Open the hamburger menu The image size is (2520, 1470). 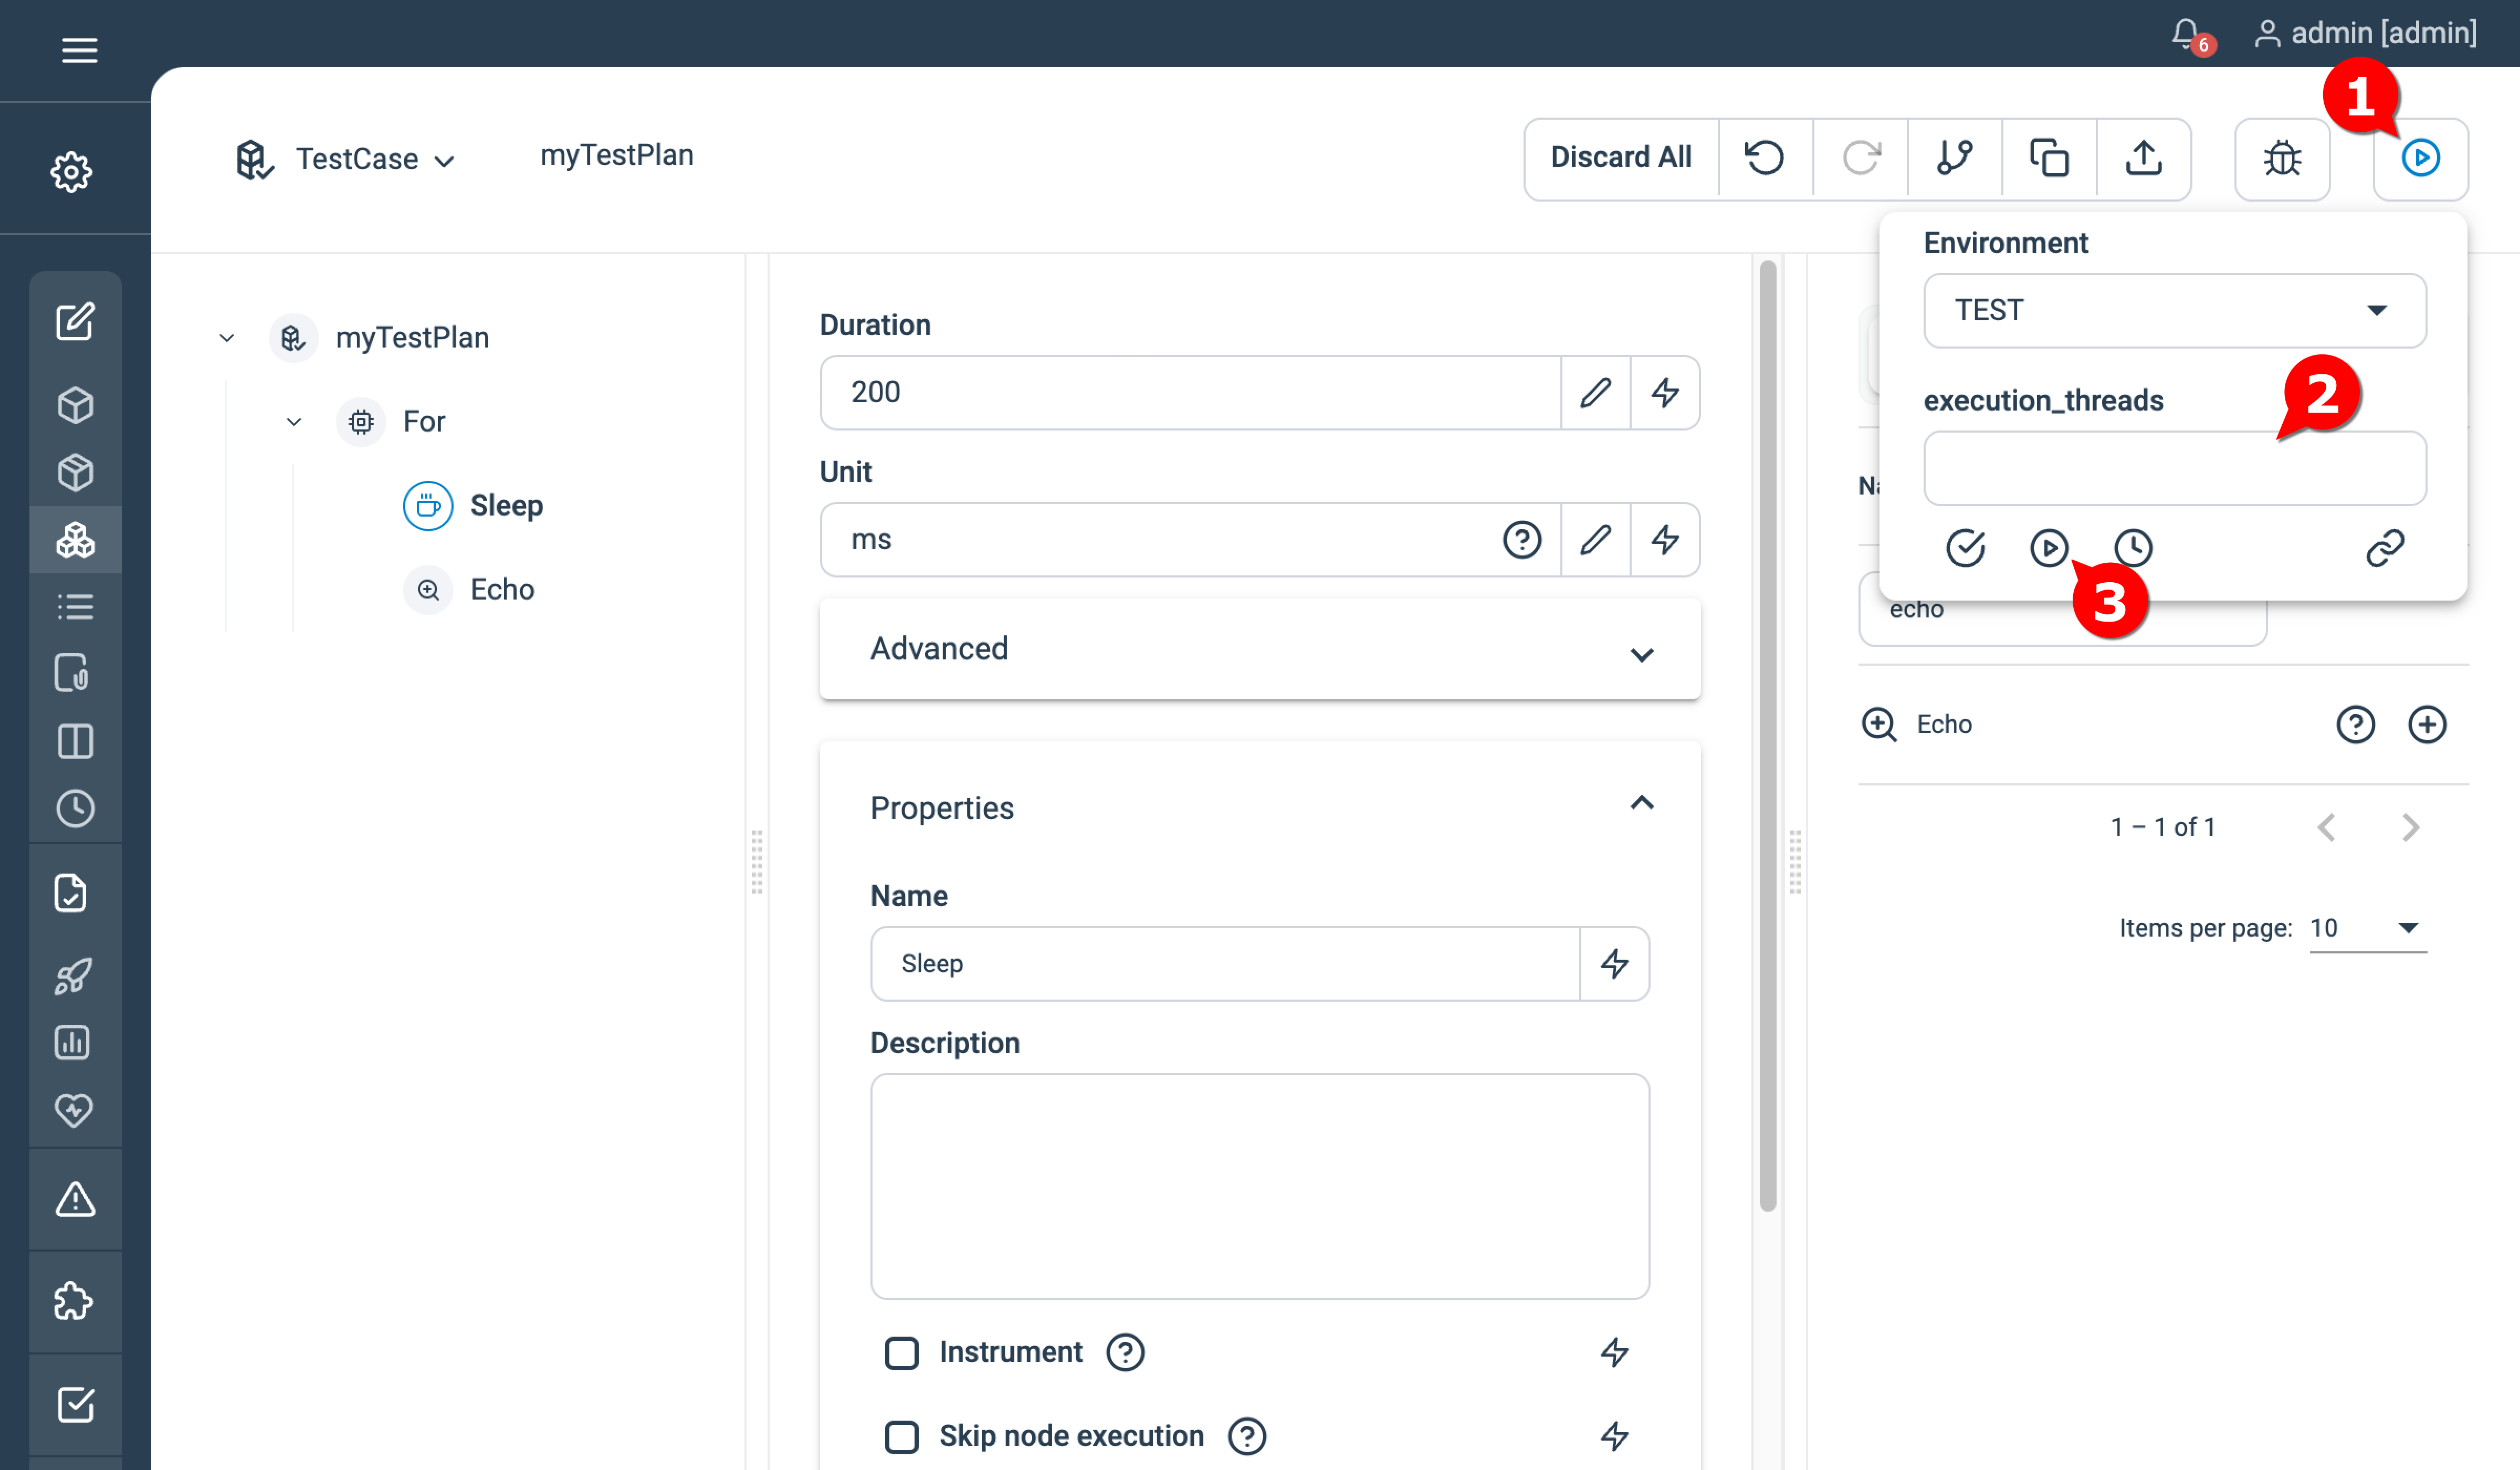point(79,50)
